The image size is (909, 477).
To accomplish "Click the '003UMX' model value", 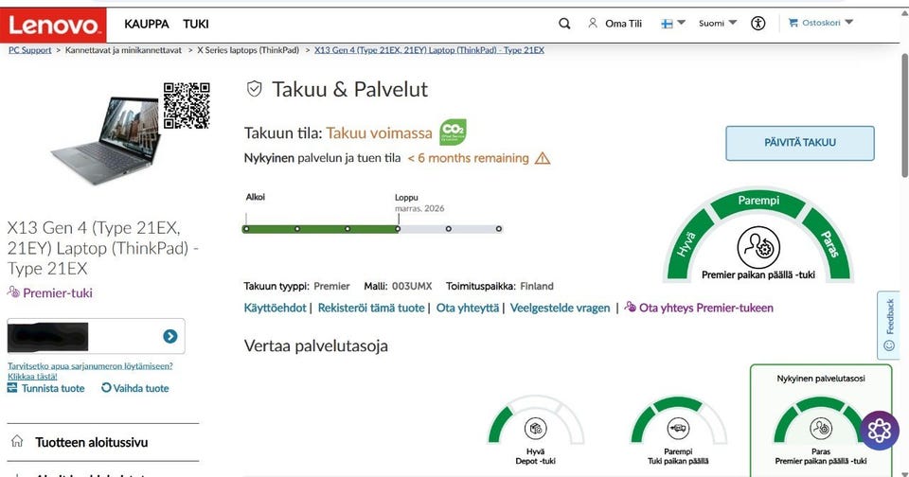I will pyautogui.click(x=412, y=287).
